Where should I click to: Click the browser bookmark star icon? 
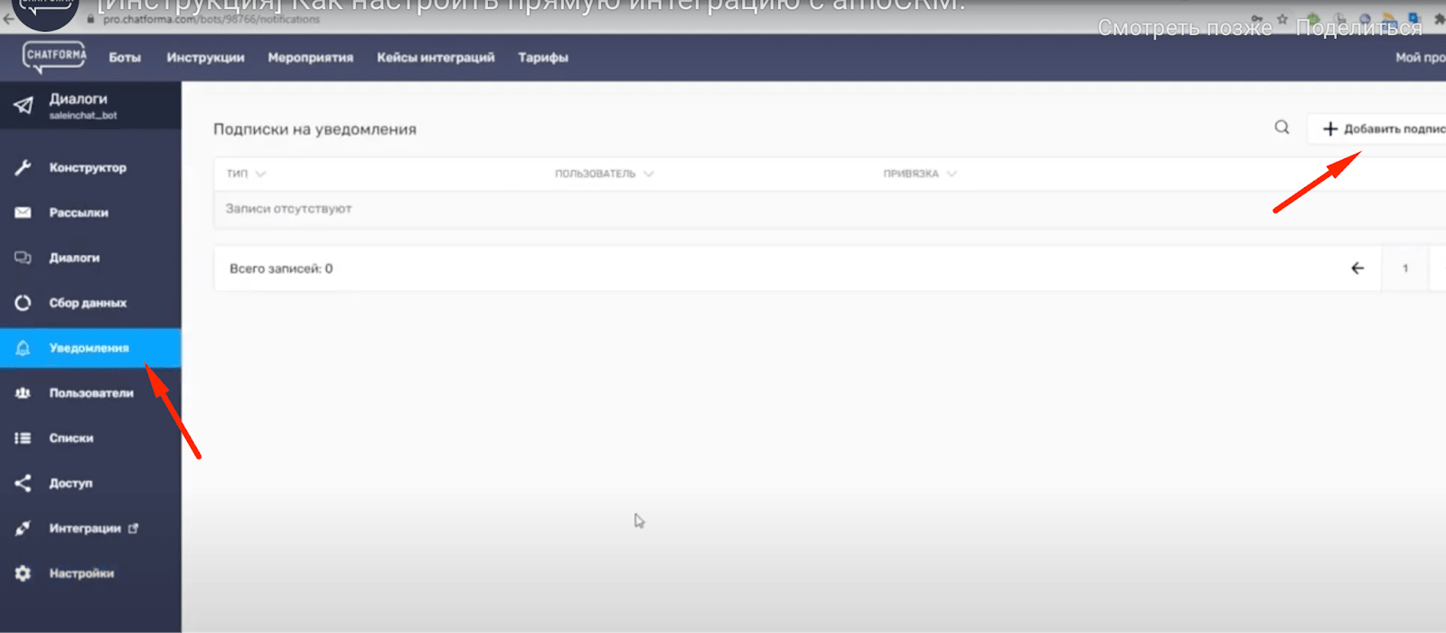coord(1282,19)
